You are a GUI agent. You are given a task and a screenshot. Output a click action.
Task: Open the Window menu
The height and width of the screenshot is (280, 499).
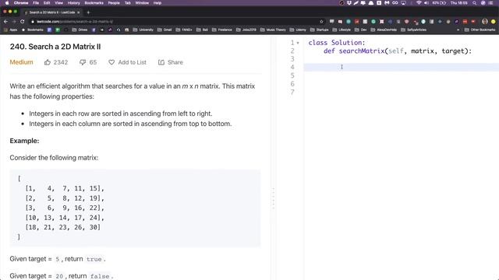142,3
